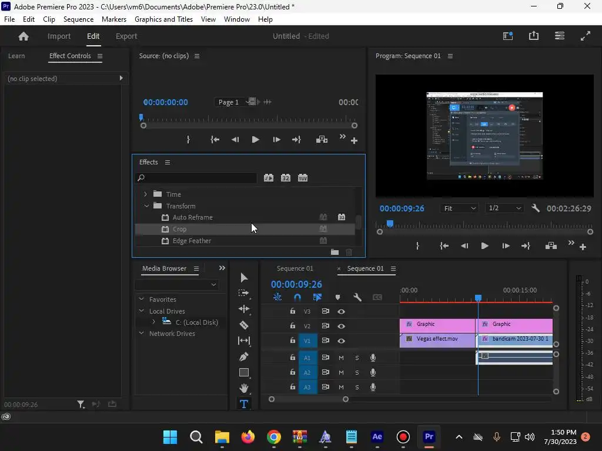The image size is (602, 451).
Task: Expand the Time effects folder
Action: click(x=145, y=194)
